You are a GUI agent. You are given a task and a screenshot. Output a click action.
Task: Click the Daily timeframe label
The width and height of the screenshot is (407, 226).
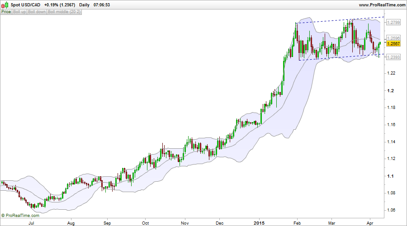[x=84, y=5]
